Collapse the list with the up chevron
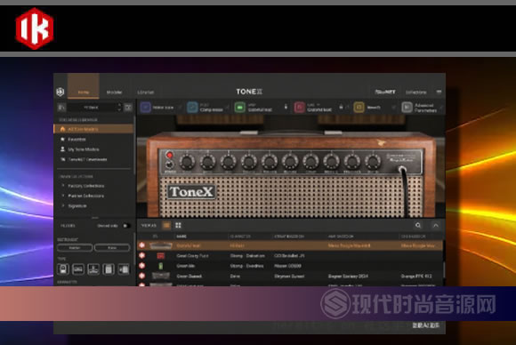 tap(436, 226)
